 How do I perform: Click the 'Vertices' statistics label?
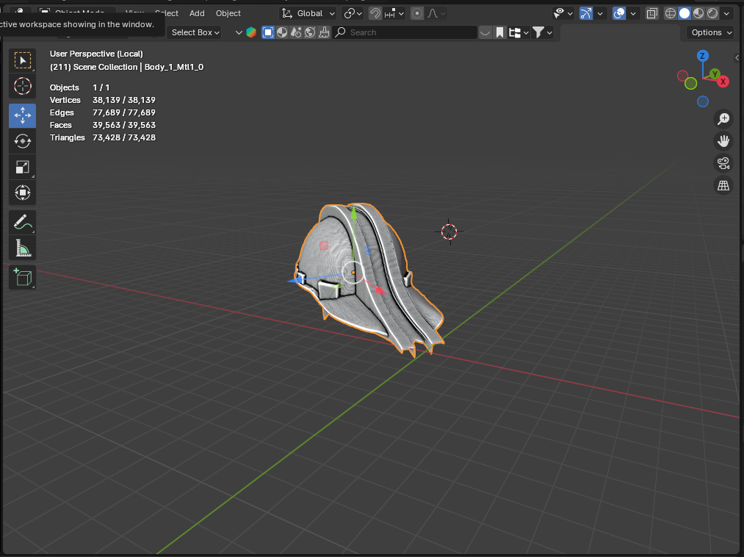65,100
